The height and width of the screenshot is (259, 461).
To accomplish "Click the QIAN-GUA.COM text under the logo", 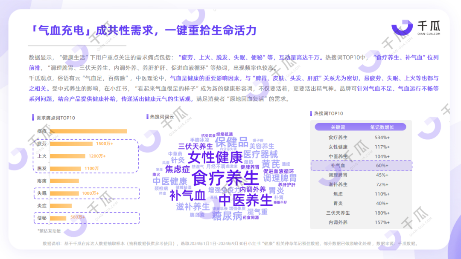I will (429, 34).
